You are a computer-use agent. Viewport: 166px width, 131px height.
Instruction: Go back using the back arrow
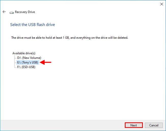pos(4,12)
